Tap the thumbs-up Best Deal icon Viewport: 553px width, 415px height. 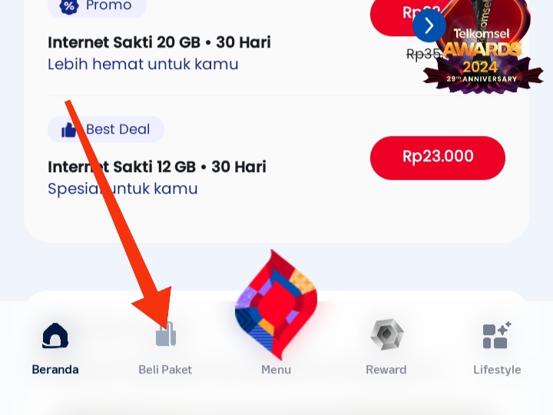tap(69, 130)
